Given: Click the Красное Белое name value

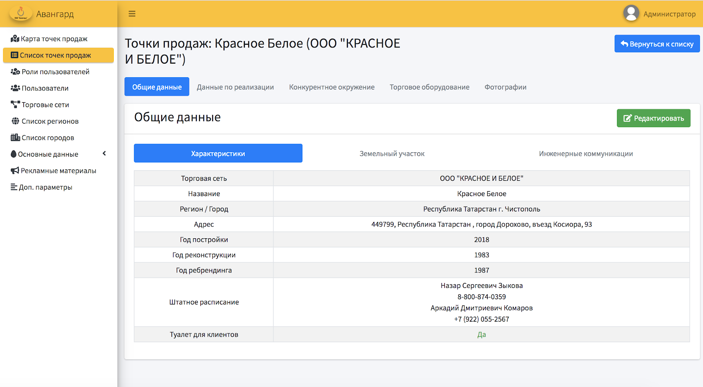Looking at the screenshot, I should tap(482, 194).
